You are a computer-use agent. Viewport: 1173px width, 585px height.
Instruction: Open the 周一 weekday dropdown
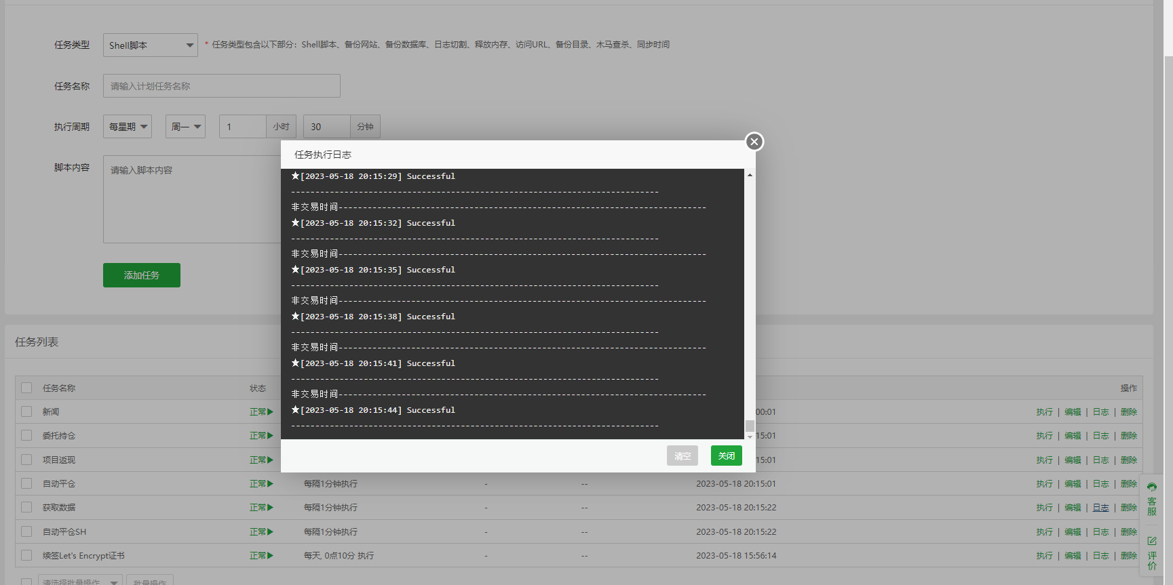tap(185, 127)
